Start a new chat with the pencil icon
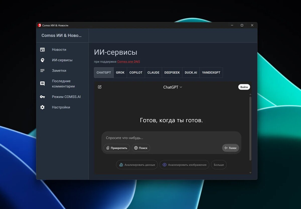 tap(100, 87)
